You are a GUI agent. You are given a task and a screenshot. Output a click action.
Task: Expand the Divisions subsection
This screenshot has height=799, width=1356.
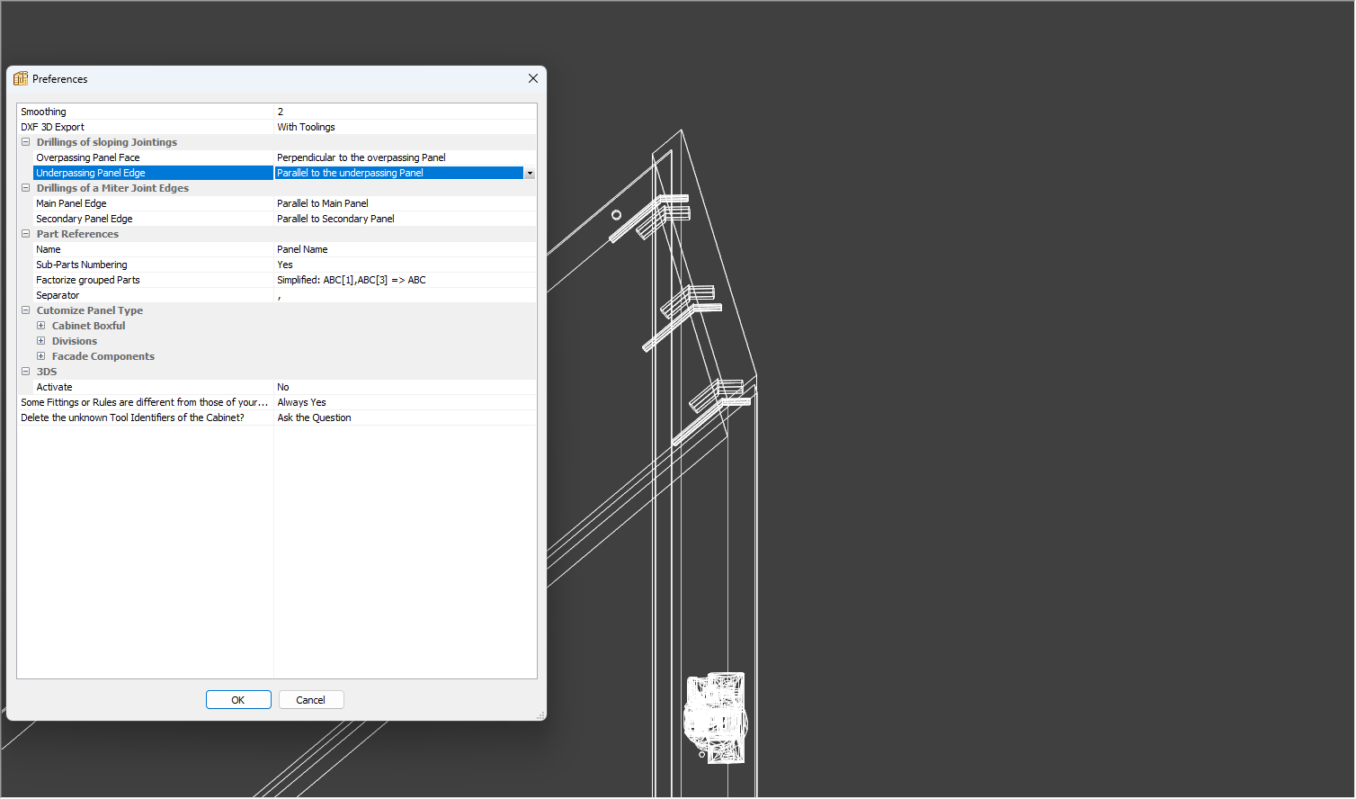pos(40,340)
